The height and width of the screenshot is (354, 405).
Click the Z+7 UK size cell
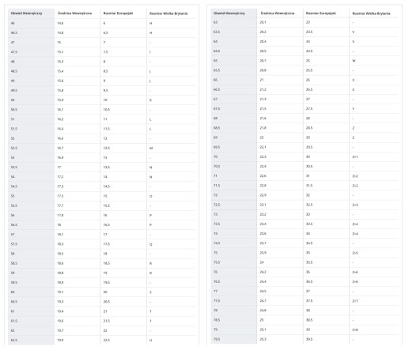(x=355, y=301)
